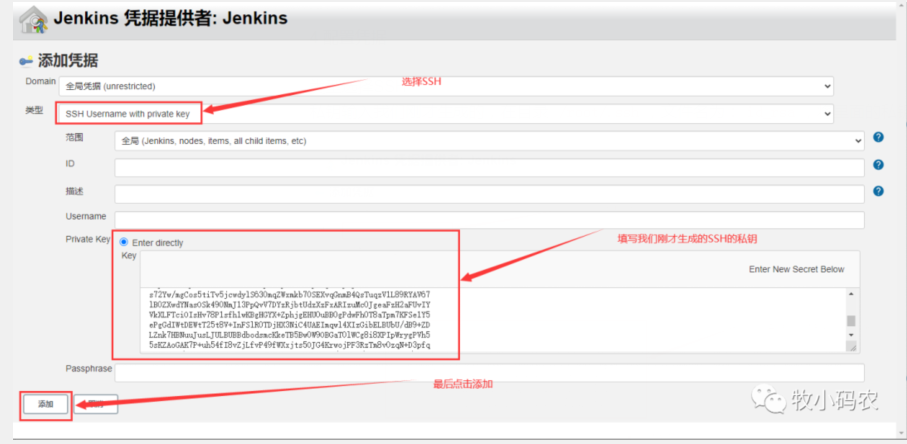Focus the Username input field
Screen dimensions: 907x444
point(489,221)
